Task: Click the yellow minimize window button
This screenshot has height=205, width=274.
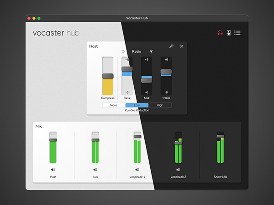Action: 34,18
